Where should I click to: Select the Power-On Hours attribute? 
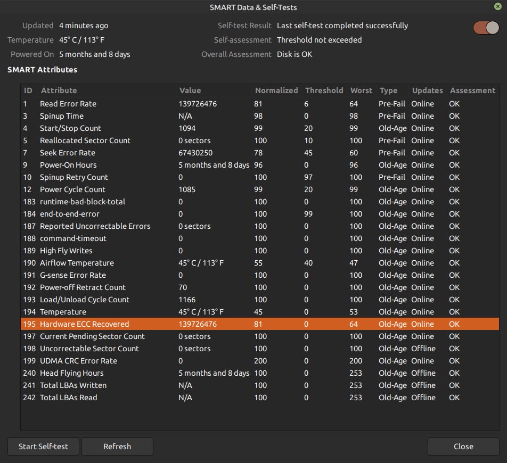click(x=260, y=165)
